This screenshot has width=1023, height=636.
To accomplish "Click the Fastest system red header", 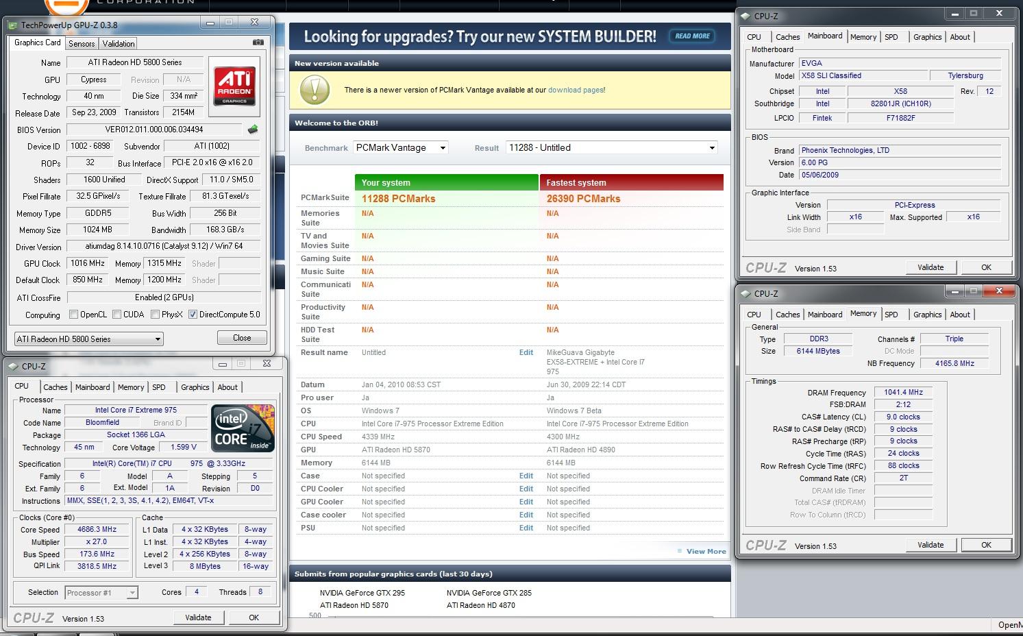I will (x=632, y=182).
